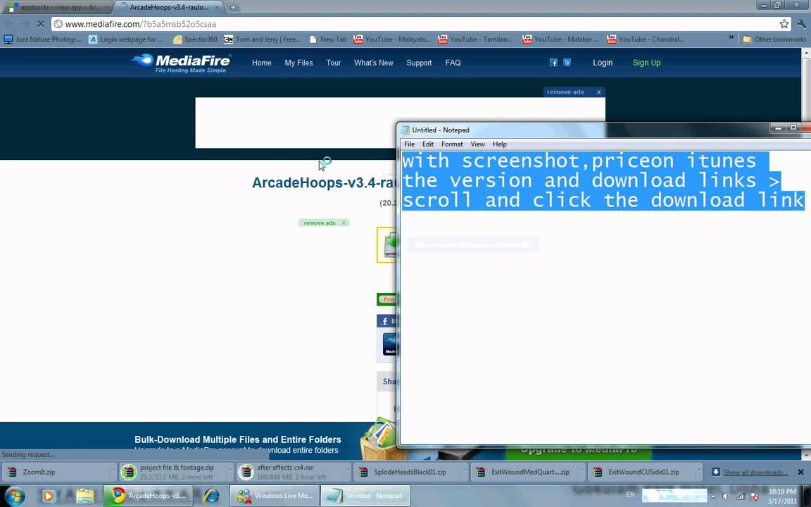Viewport: 811px width, 507px height.
Task: Open the New Tab bookmark
Action: (327, 39)
